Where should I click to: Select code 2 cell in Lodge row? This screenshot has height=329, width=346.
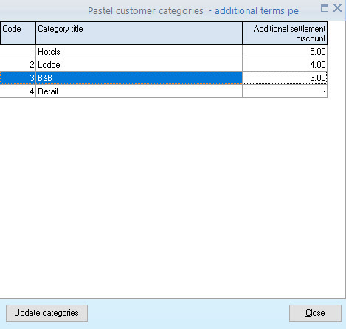[x=18, y=65]
